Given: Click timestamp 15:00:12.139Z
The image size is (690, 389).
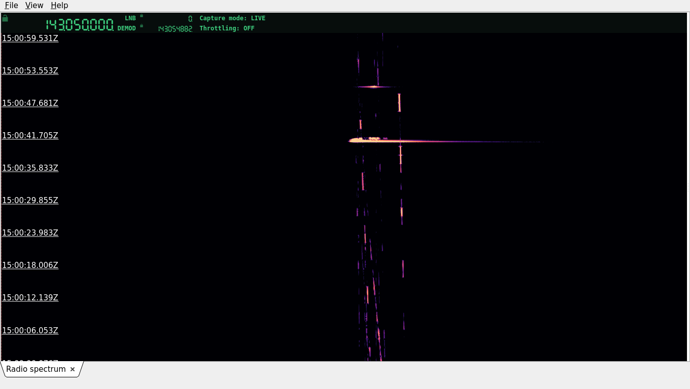Looking at the screenshot, I should coord(30,297).
